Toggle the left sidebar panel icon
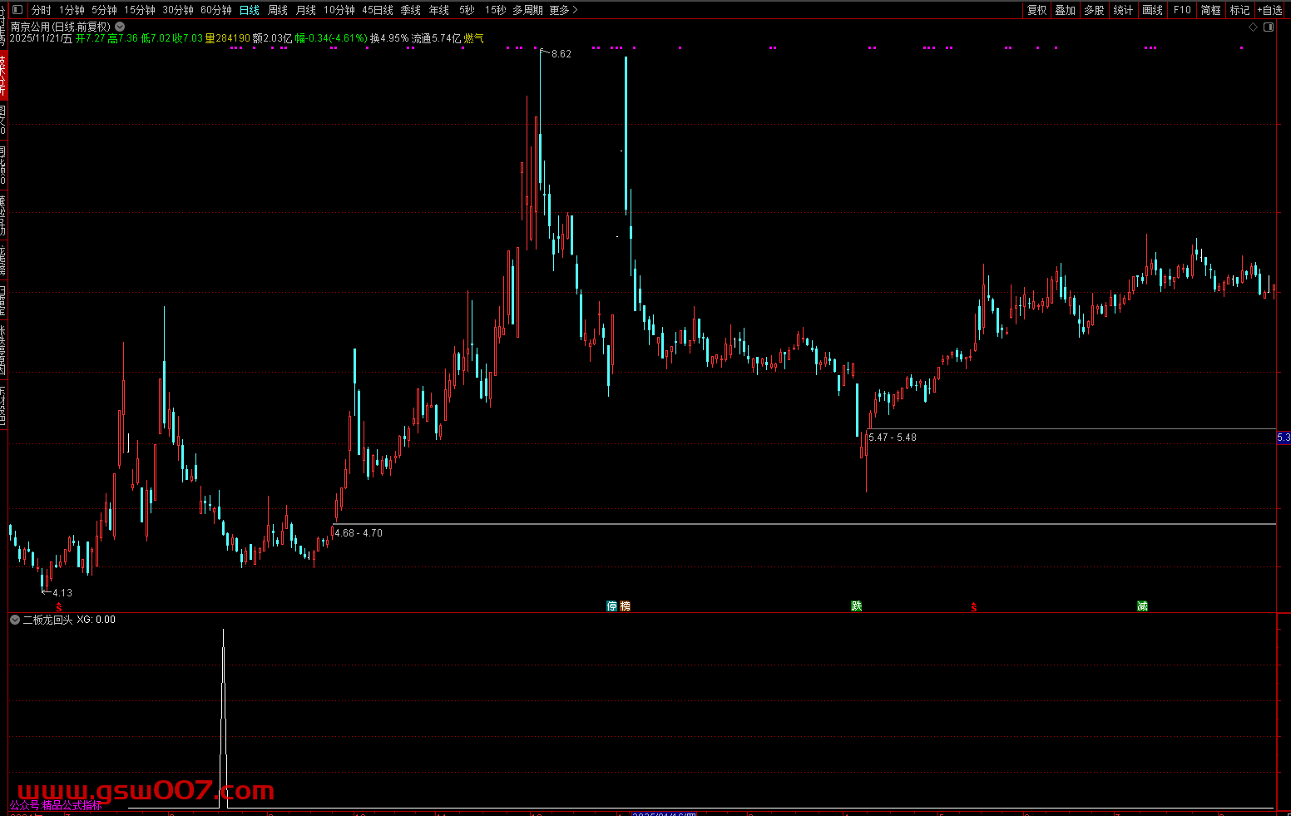This screenshot has width=1291, height=816. pyautogui.click(x=17, y=10)
